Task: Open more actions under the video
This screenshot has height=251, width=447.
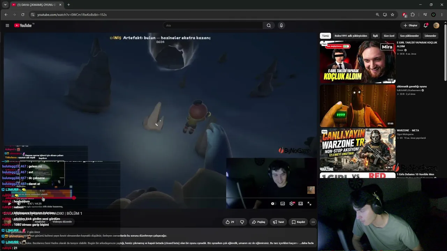Action: [313, 222]
